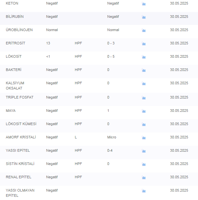View the YASSI EPİTEL chart icon
This screenshot has width=198, height=200.
[144, 151]
